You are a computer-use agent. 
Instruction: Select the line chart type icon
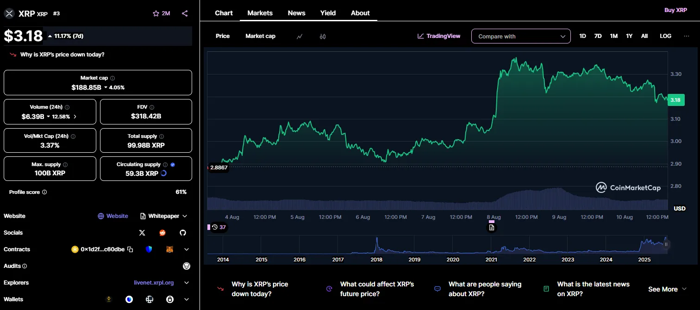300,36
